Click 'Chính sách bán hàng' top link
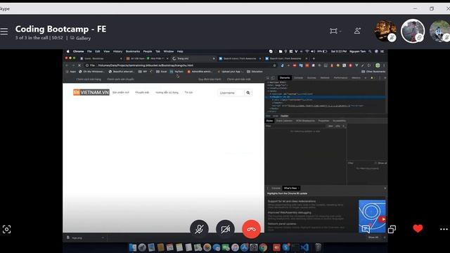The width and height of the screenshot is (450, 253). click(89, 79)
